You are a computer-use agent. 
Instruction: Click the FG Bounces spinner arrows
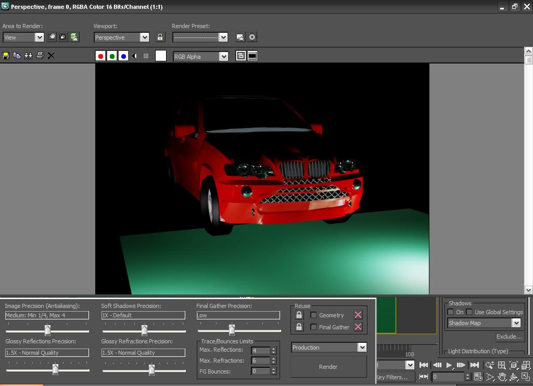(x=274, y=371)
